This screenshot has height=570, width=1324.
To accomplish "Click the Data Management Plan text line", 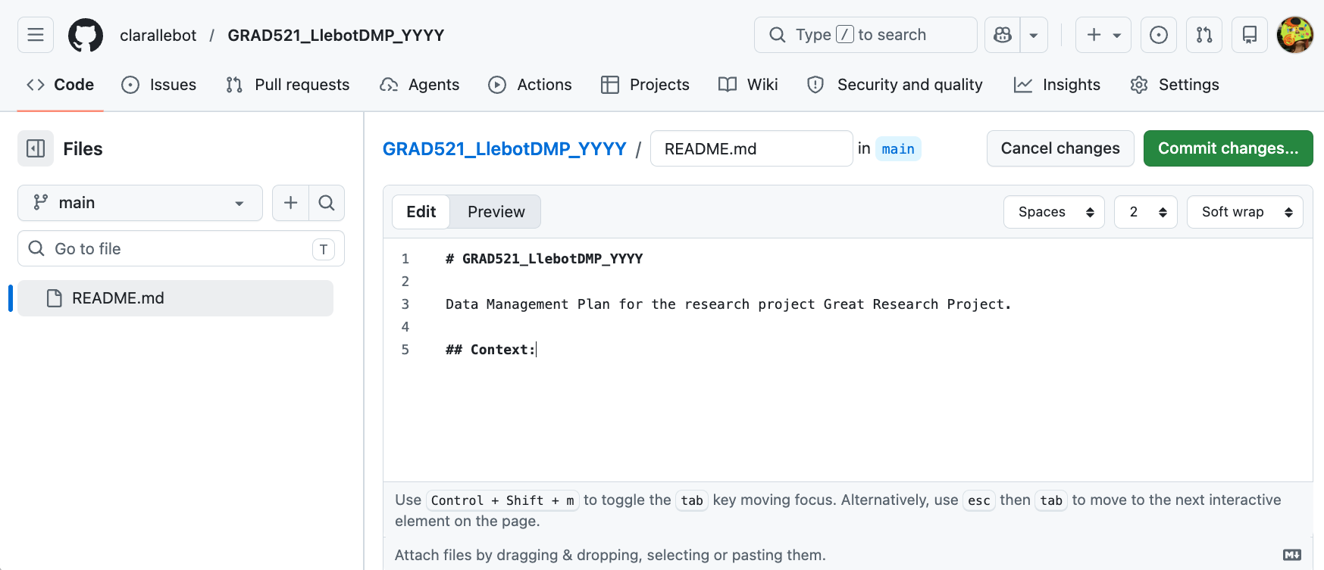I will pos(728,304).
